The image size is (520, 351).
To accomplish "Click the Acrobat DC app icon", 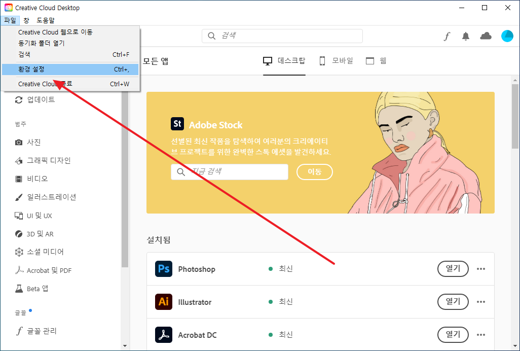I will (x=164, y=335).
